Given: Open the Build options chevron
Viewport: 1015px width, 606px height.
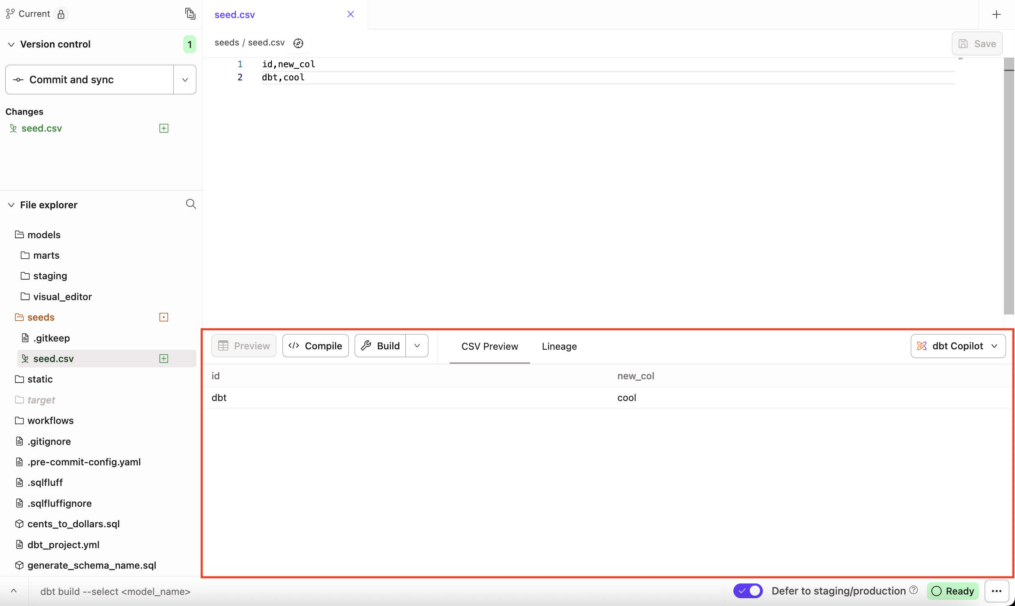Looking at the screenshot, I should point(417,345).
